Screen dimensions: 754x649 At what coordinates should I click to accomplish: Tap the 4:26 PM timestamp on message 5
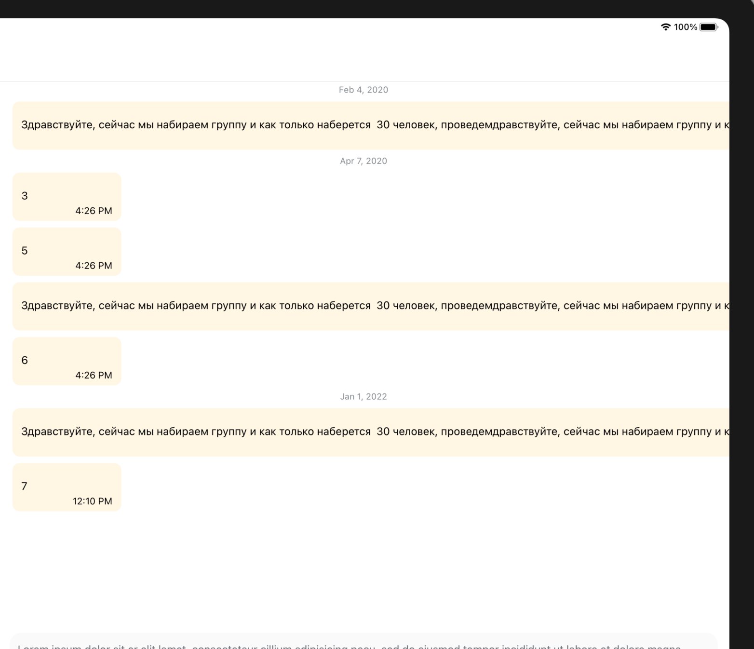[x=94, y=266]
